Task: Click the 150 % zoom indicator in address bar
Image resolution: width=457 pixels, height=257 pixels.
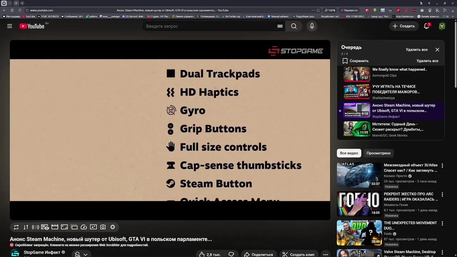Action: pyautogui.click(x=330, y=10)
